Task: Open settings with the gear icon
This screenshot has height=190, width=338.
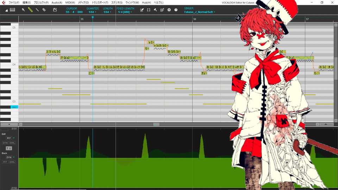Action: (x=169, y=10)
